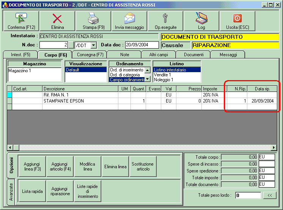The height and width of the screenshot is (210, 283).
Task: Click the grid horizontal scrollbar right arrow
Action: pyautogui.click(x=274, y=148)
